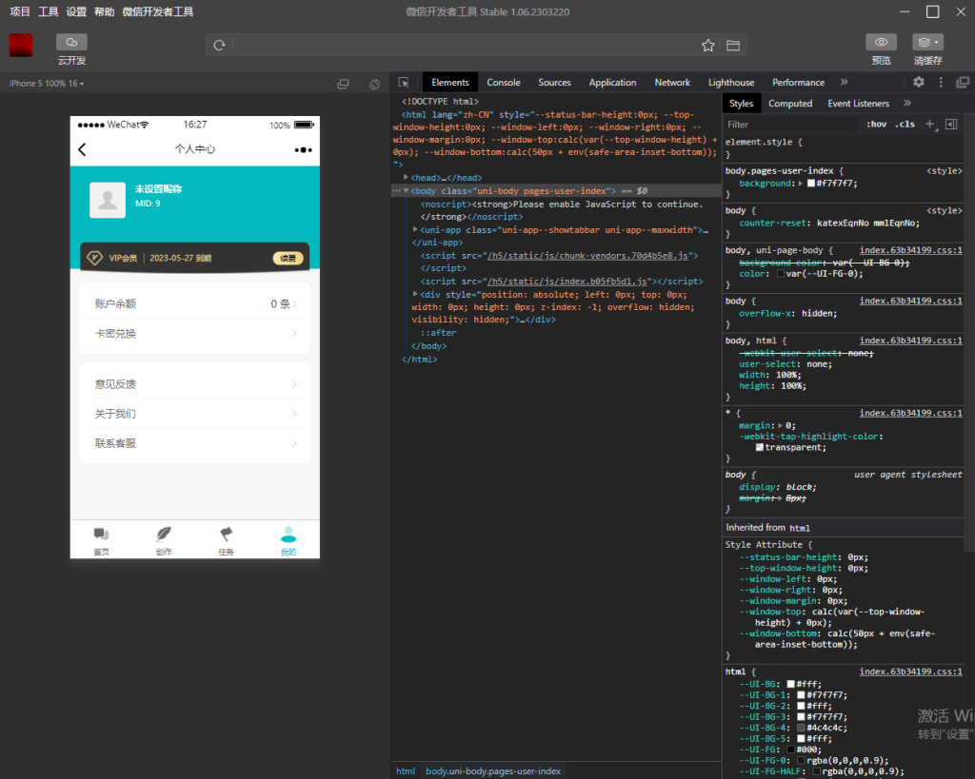Click the --UI-BG-4 #4c4c4c swatch
The width and height of the screenshot is (975, 779).
point(801,728)
